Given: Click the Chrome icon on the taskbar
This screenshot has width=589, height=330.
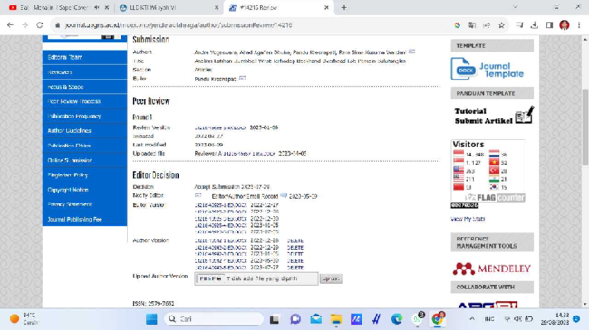Looking at the screenshot, I should pyautogui.click(x=438, y=319).
